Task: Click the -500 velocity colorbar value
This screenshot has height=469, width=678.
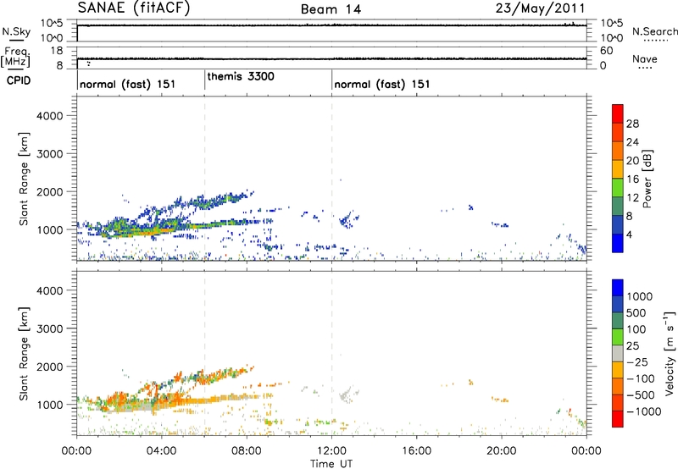Action: pyautogui.click(x=642, y=395)
